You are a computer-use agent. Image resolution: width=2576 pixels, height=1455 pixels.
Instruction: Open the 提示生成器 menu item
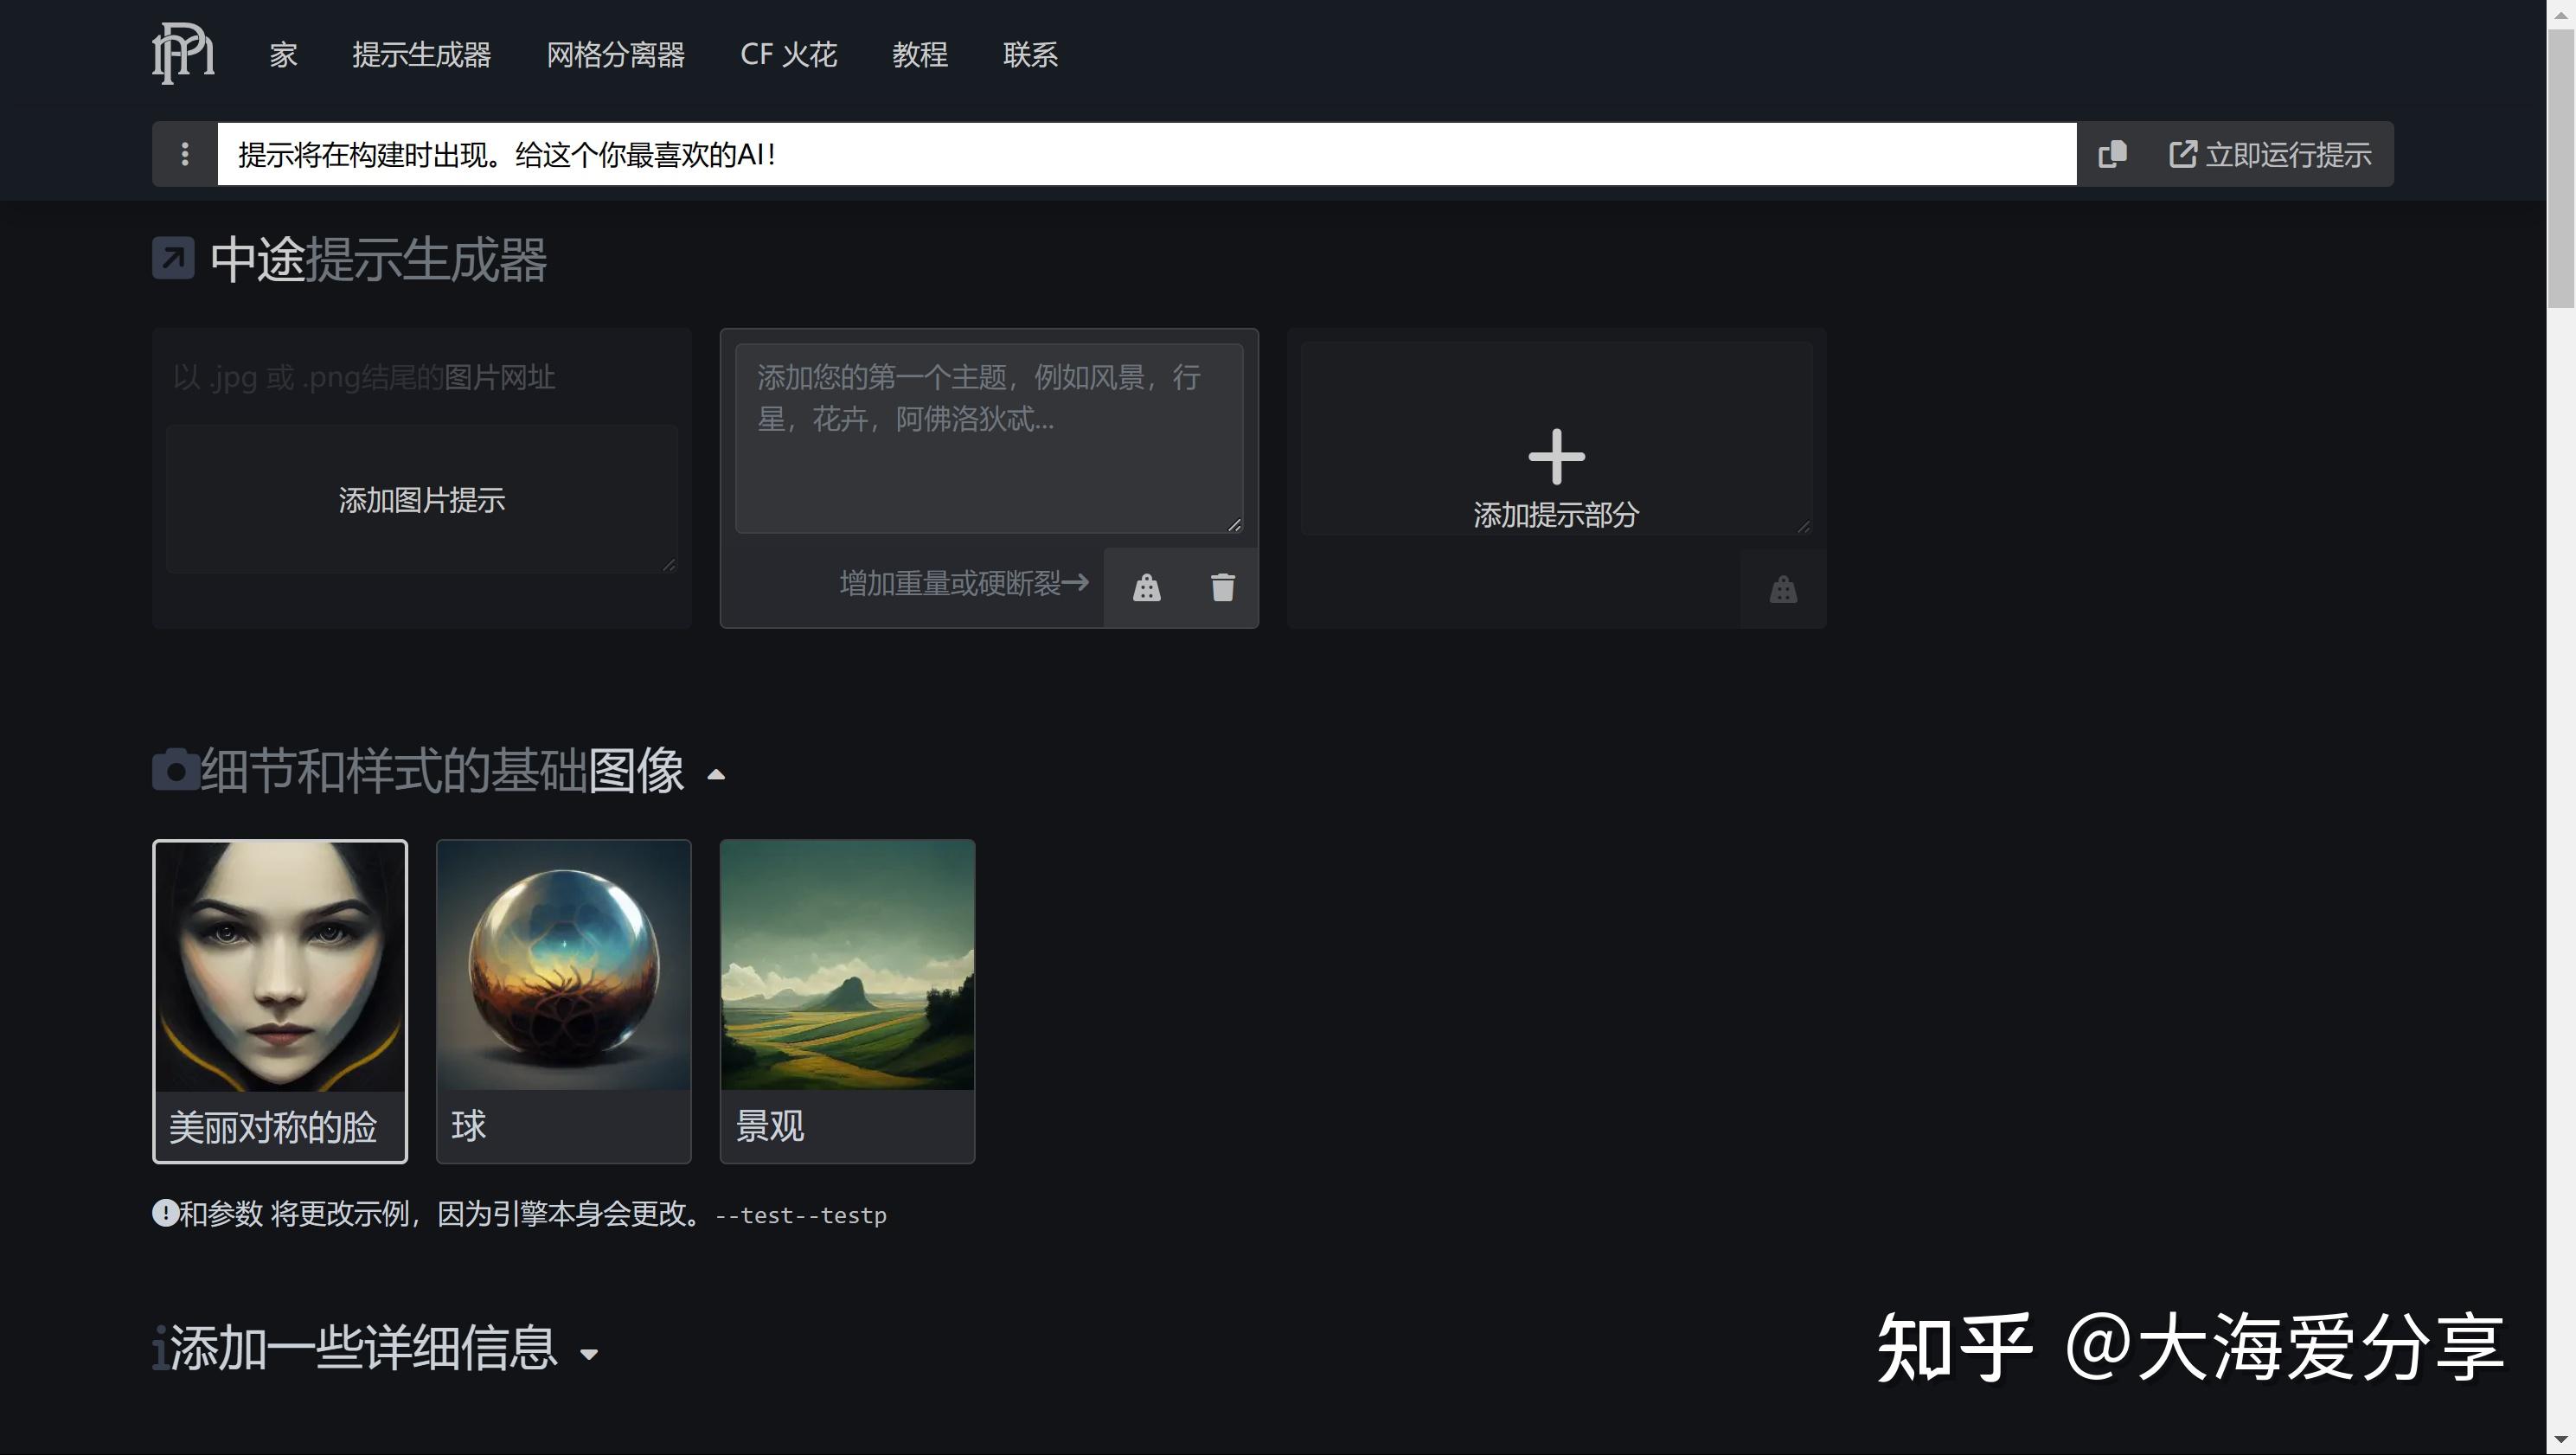tap(421, 55)
